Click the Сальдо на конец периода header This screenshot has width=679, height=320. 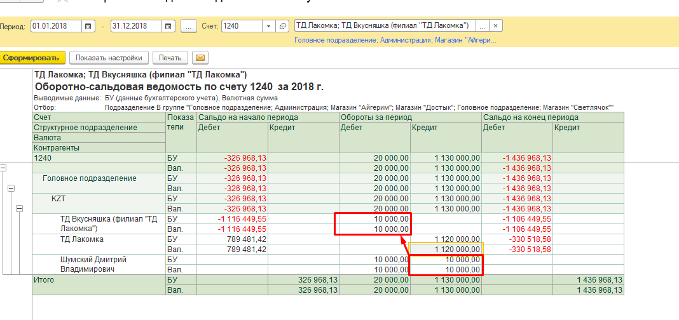[x=553, y=117]
